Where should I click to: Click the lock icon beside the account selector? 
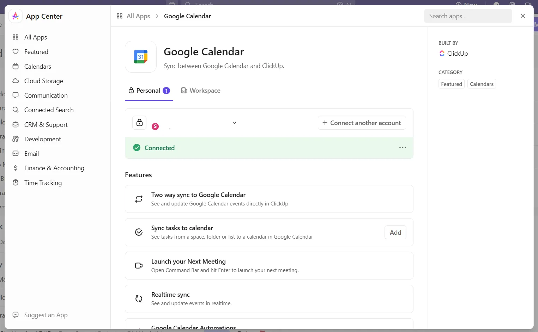[x=139, y=123]
